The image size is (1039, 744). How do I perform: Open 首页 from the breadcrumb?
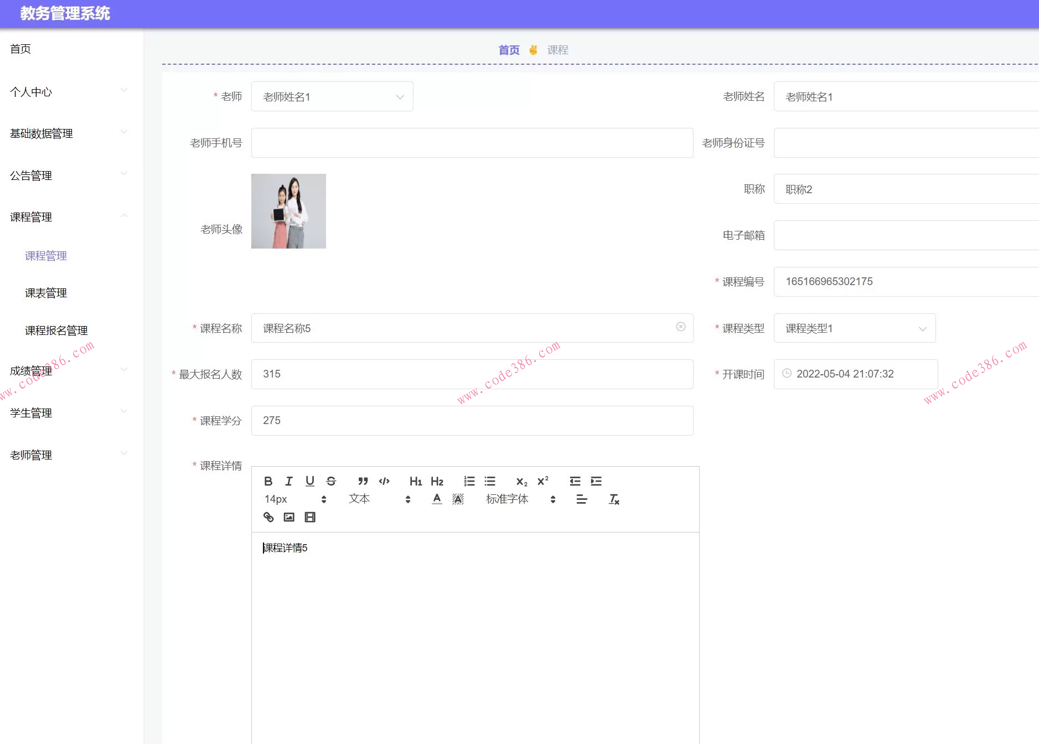coord(508,49)
